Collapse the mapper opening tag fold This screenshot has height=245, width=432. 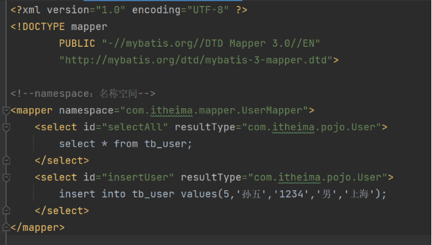(6, 111)
